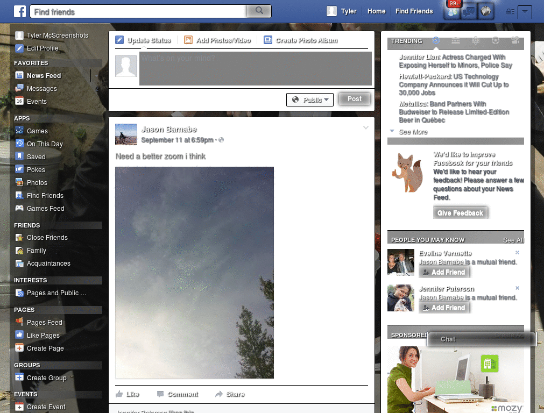Screen dimensions: 551x413
Task: Click the Post button
Action: point(355,99)
